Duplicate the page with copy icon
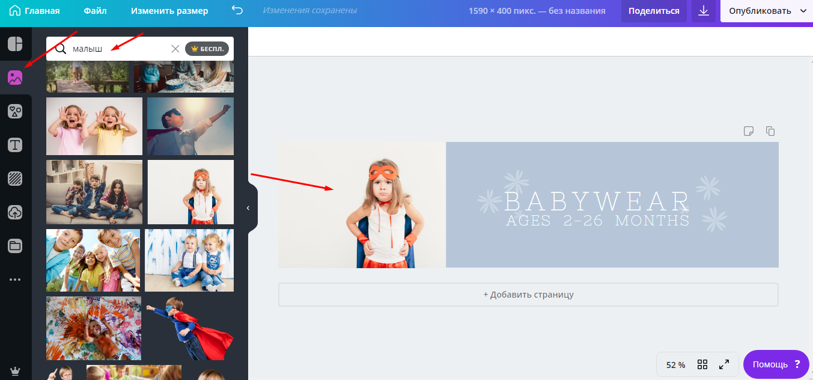This screenshot has height=380, width=813. pos(770,131)
